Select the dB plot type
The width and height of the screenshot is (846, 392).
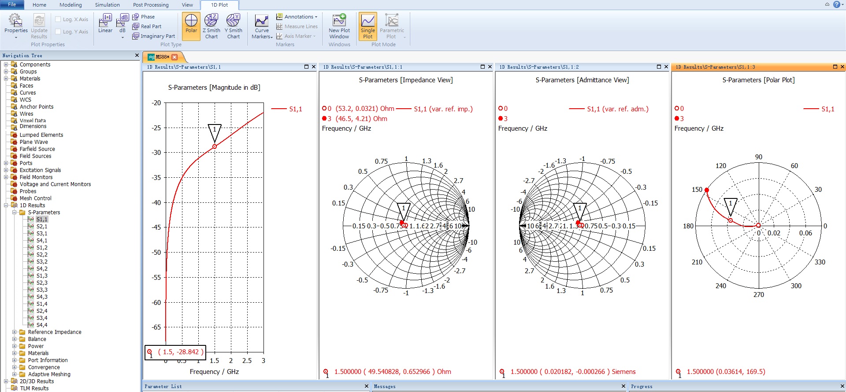(122, 26)
